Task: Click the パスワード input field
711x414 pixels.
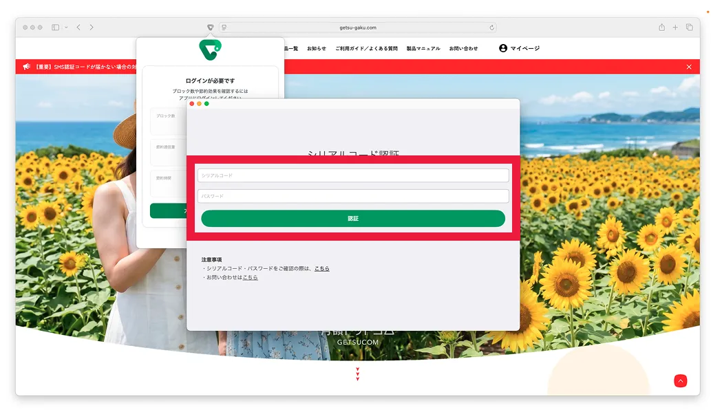Action: pyautogui.click(x=353, y=196)
